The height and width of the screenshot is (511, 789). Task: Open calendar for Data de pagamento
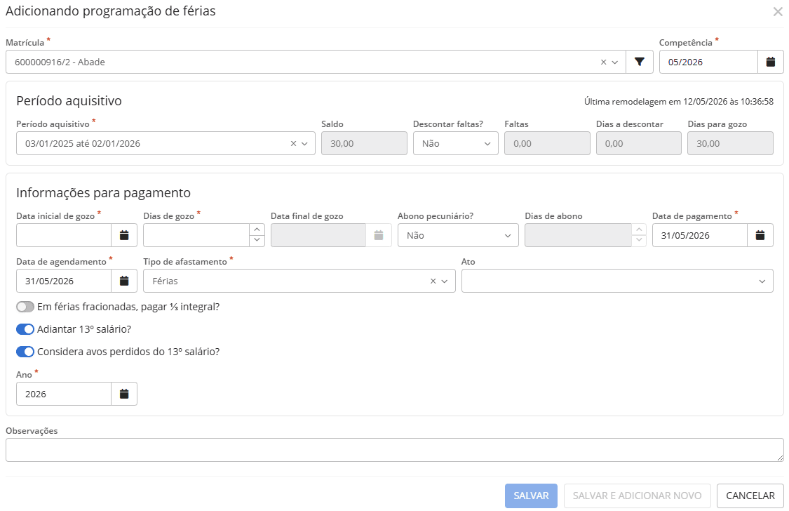click(x=760, y=235)
